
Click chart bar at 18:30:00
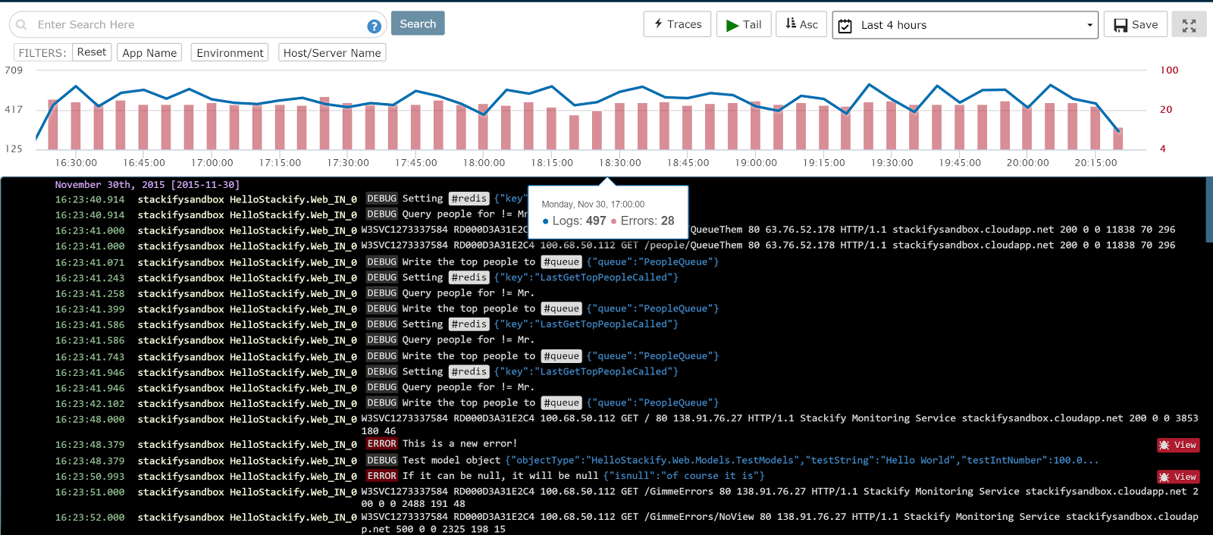tap(620, 126)
